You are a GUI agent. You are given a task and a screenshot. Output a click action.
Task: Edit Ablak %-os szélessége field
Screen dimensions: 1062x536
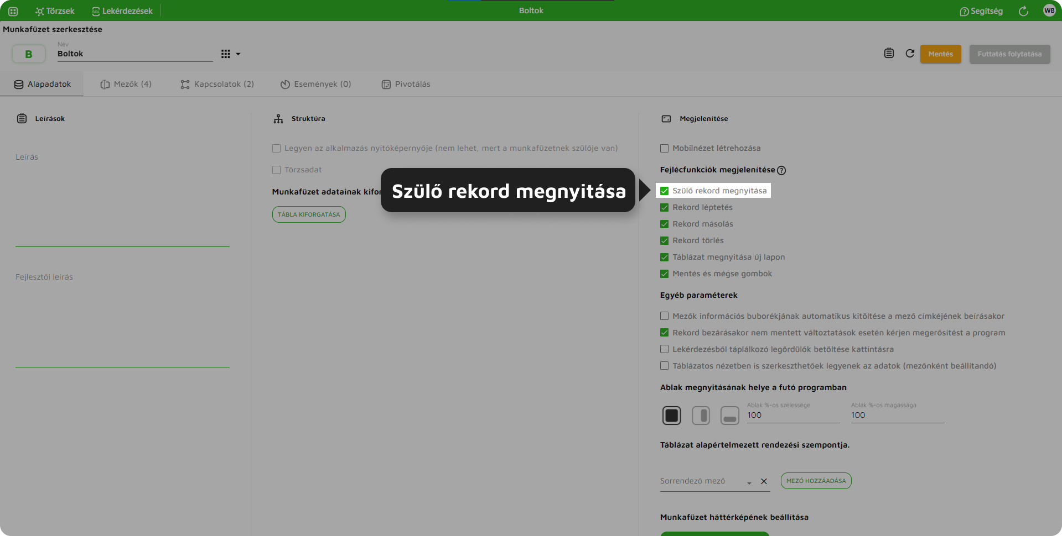[794, 416]
